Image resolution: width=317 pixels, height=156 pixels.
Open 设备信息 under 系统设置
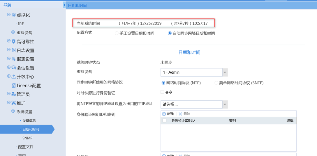[29, 120]
